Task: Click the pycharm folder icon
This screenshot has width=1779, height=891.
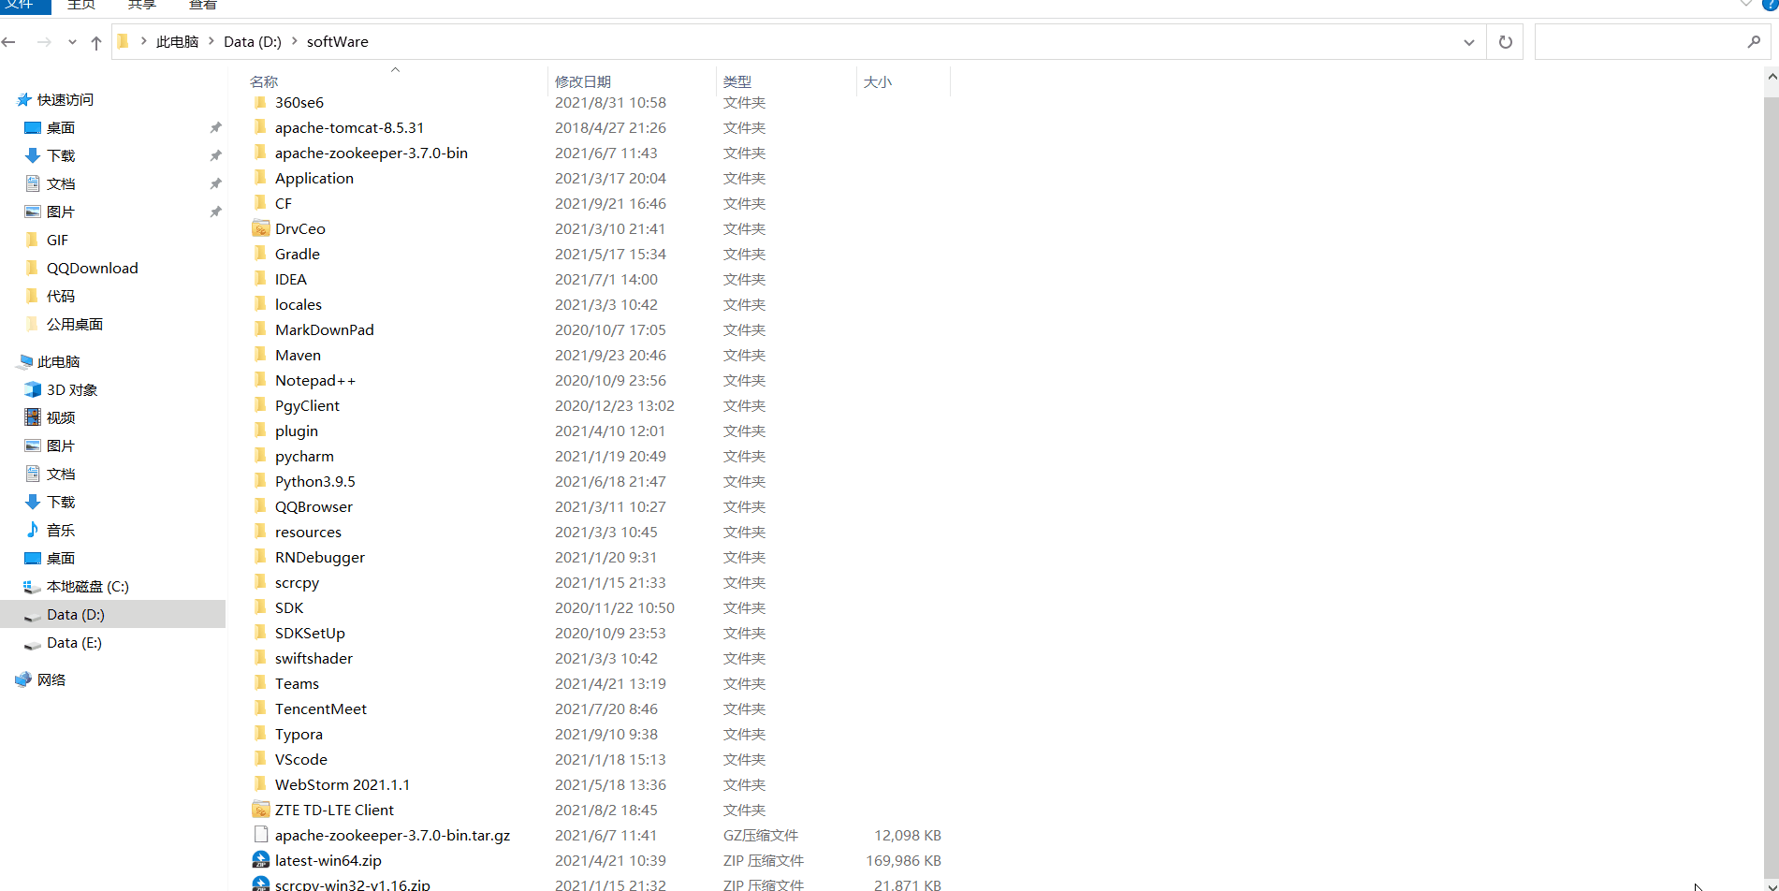Action: [x=260, y=456]
